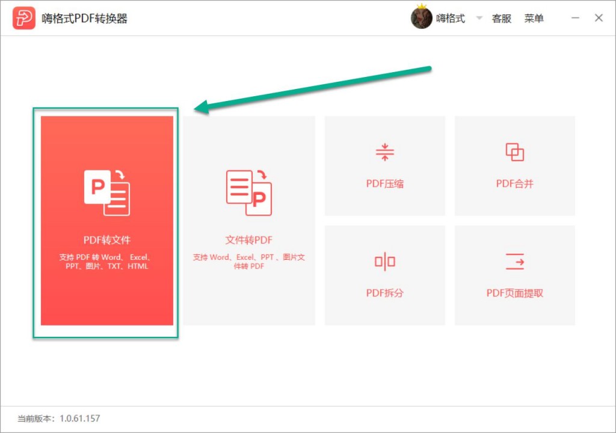This screenshot has height=433, width=616.
Task: Click the 嗨格式 PDF converter logo icon
Action: click(x=23, y=18)
